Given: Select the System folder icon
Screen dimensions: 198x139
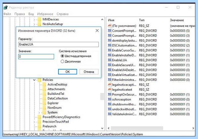Looking at the screenshot, I should [44, 112].
